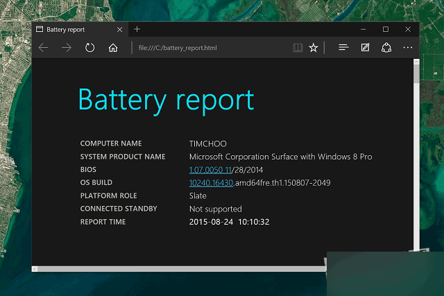Open a new tab
The height and width of the screenshot is (296, 444).
click(x=137, y=29)
